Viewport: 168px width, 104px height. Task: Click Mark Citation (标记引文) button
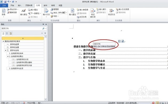point(111,12)
